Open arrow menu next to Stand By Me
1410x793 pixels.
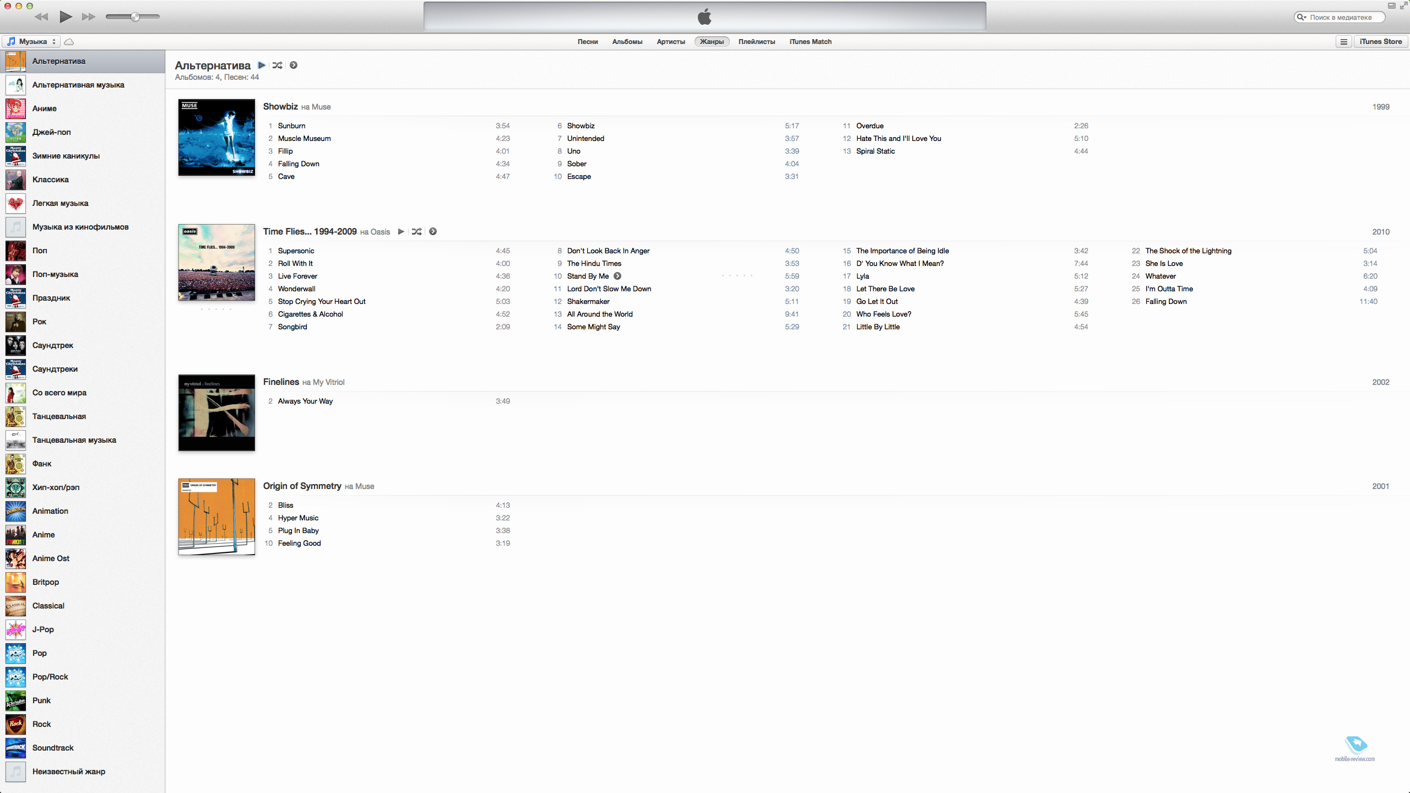(617, 276)
